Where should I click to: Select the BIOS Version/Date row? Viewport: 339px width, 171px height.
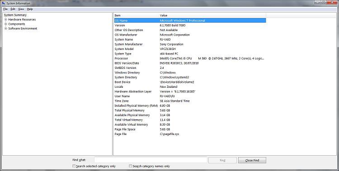190,63
